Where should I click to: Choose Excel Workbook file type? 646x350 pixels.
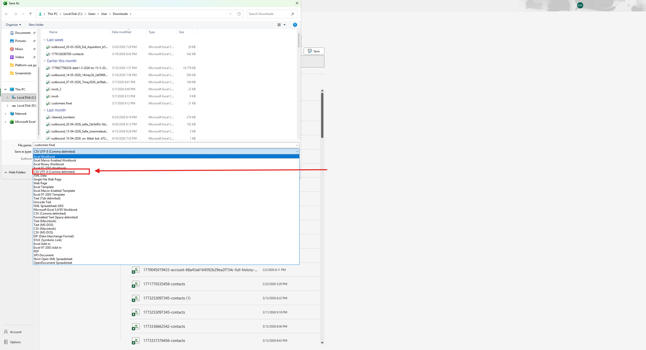pos(166,157)
